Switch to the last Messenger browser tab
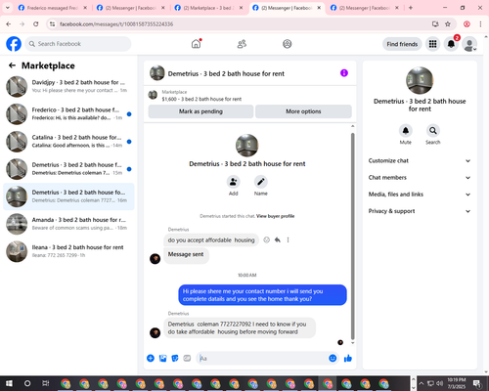 tap(365, 8)
